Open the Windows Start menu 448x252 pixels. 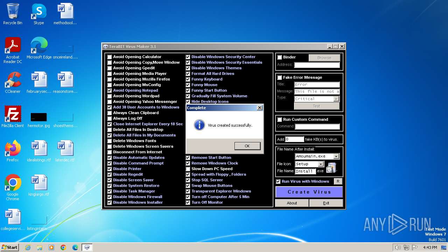[9, 247]
